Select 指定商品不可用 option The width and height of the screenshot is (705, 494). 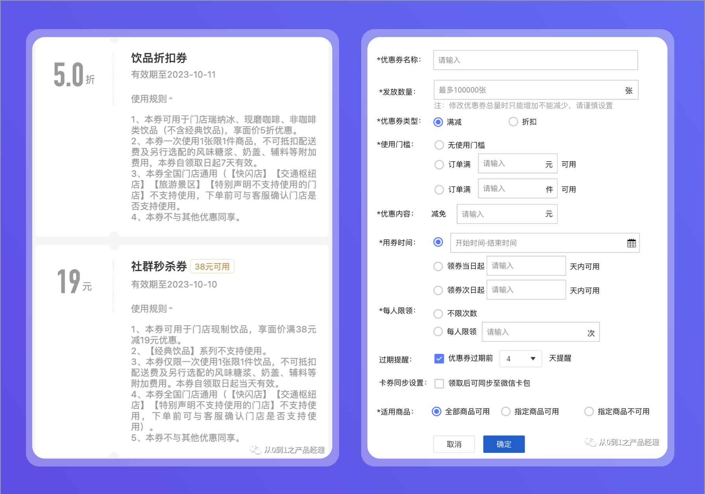click(589, 411)
